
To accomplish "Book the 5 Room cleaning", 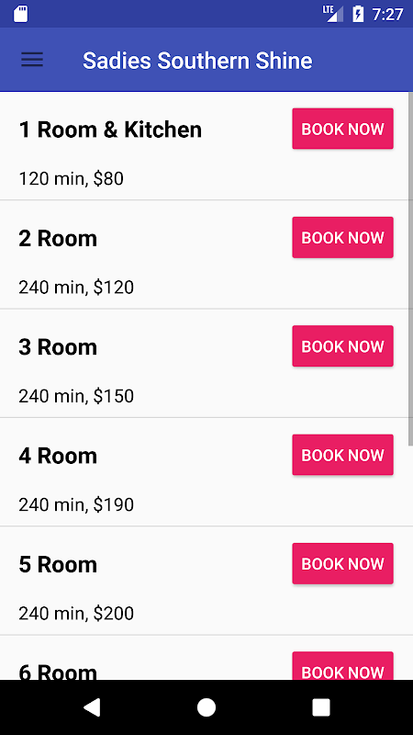I will click(342, 564).
